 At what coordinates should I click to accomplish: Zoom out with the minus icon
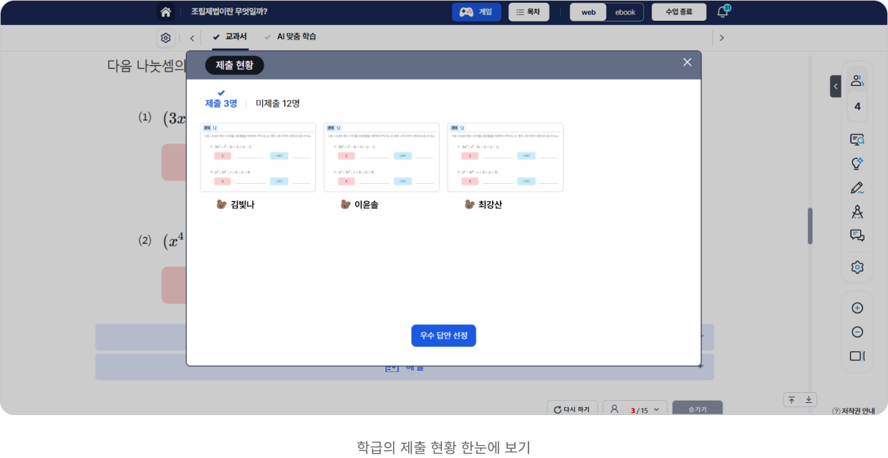[857, 332]
